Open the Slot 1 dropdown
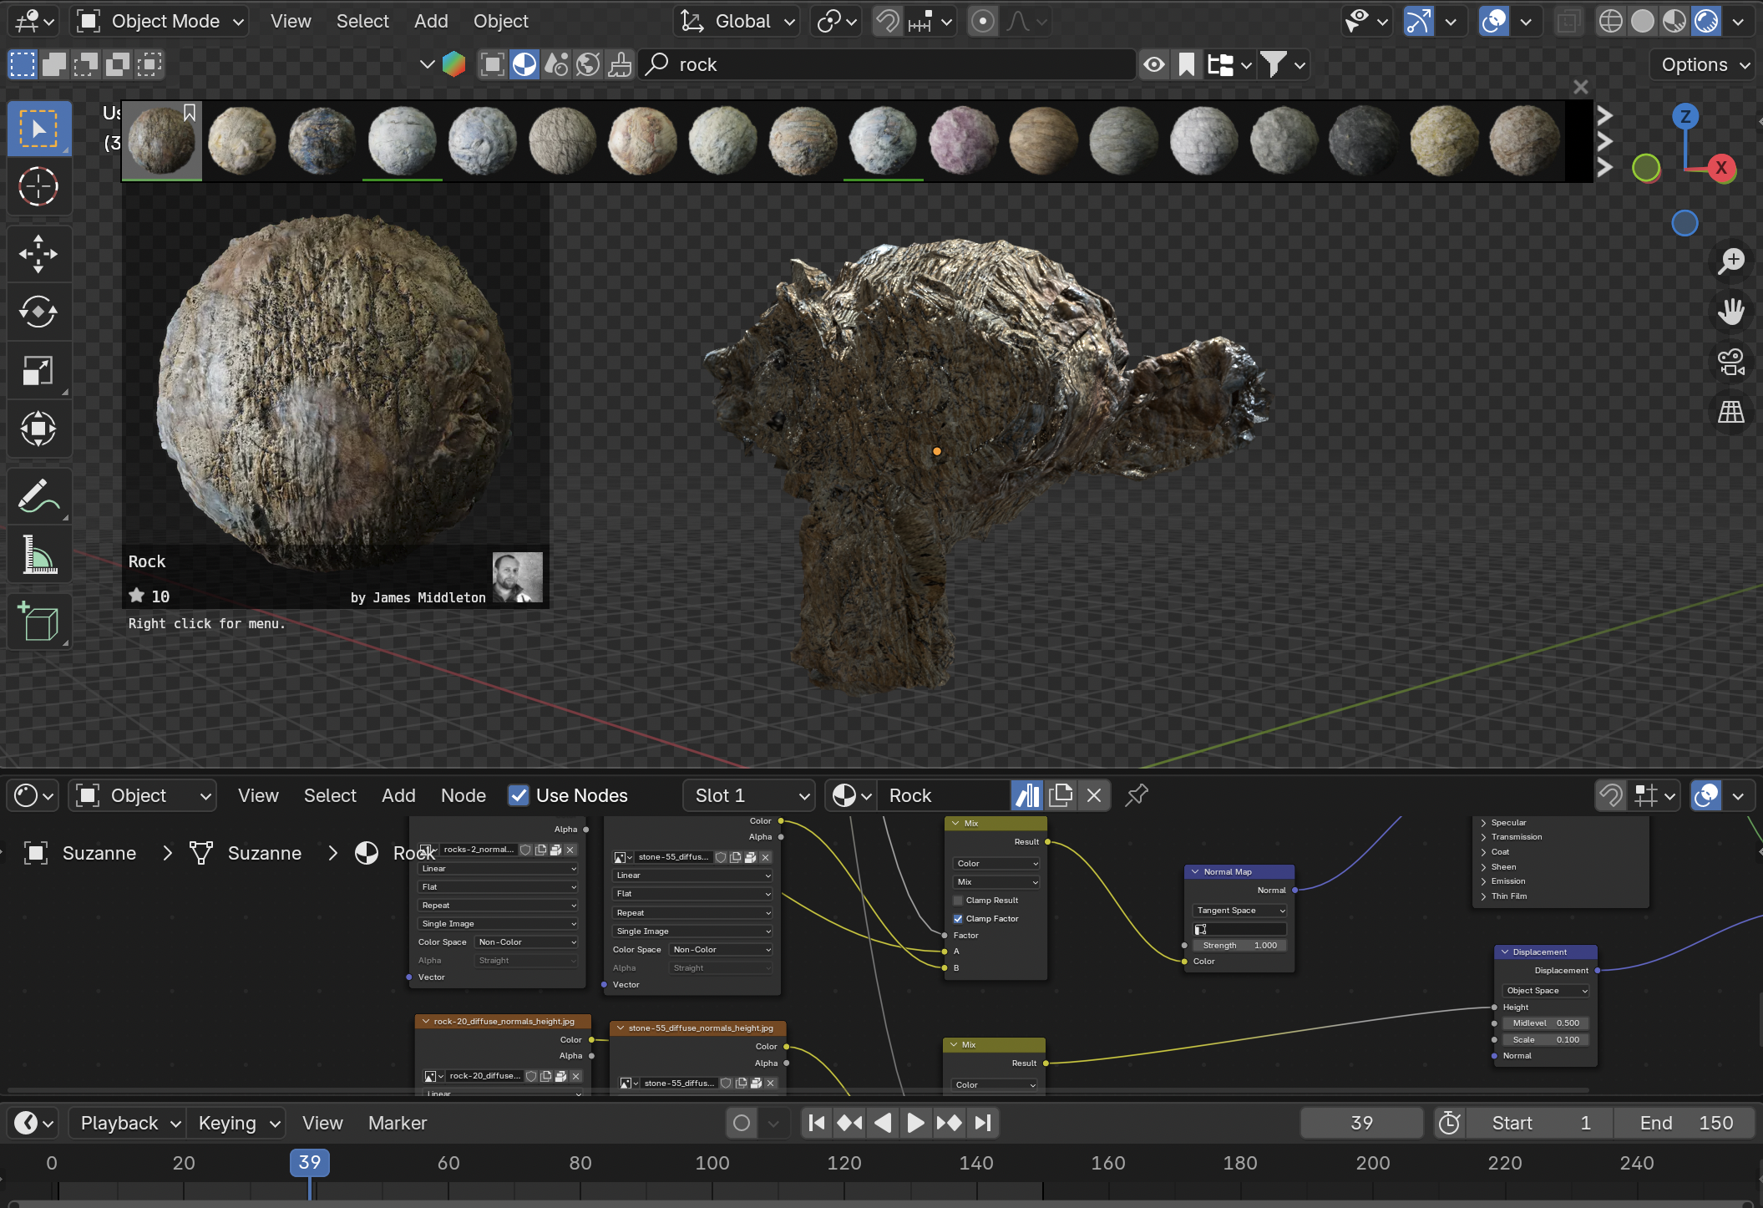The image size is (1763, 1208). point(749,795)
